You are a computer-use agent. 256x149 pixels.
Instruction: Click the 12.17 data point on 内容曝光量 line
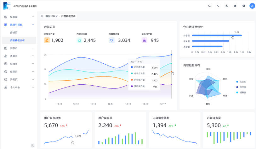pos(171,55)
